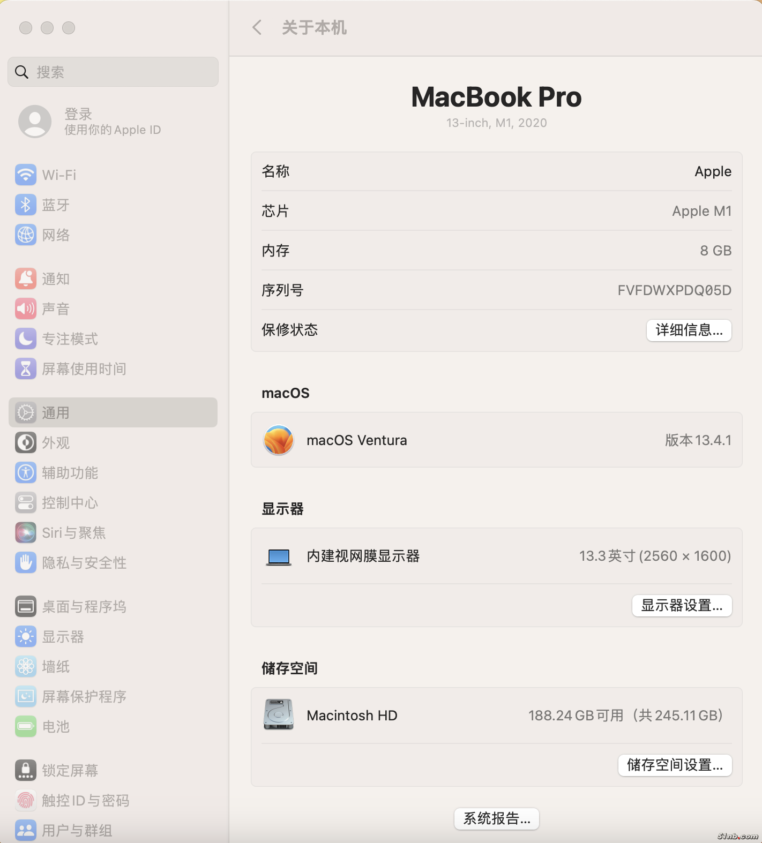
Task: Click the search (搜索) field
Action: tap(113, 72)
